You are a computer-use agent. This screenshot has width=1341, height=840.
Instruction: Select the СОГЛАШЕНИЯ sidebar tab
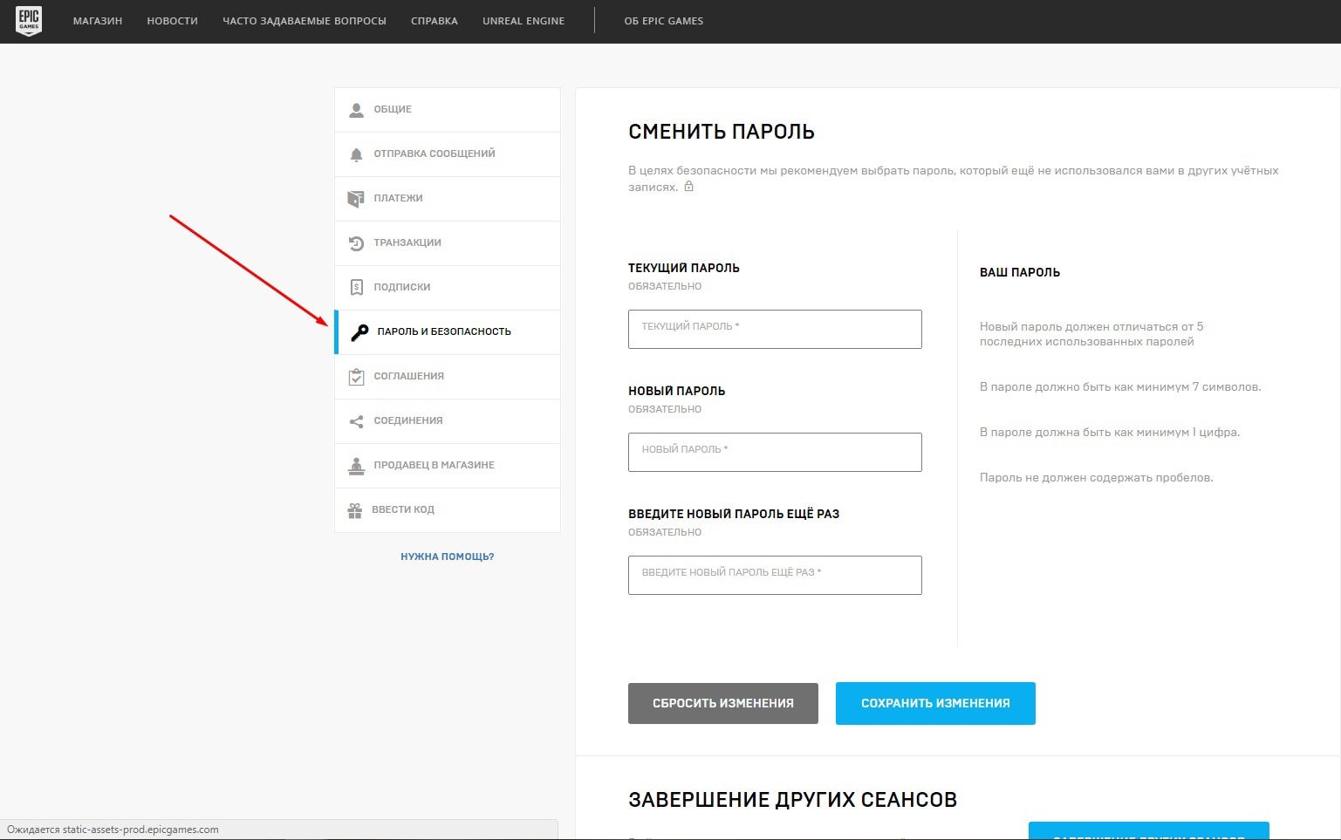tap(448, 377)
